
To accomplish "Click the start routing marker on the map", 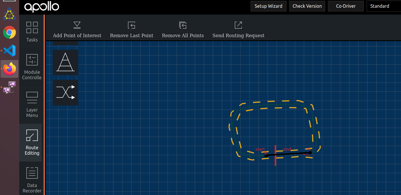I will point(260,149).
